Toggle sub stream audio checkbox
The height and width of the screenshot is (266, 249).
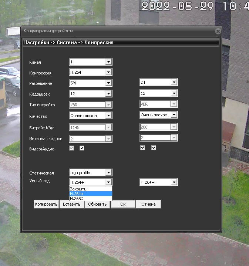point(154,148)
